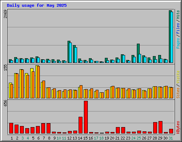The image size is (182, 142).
Task: Click green weekend day label 25
Action: (139, 138)
